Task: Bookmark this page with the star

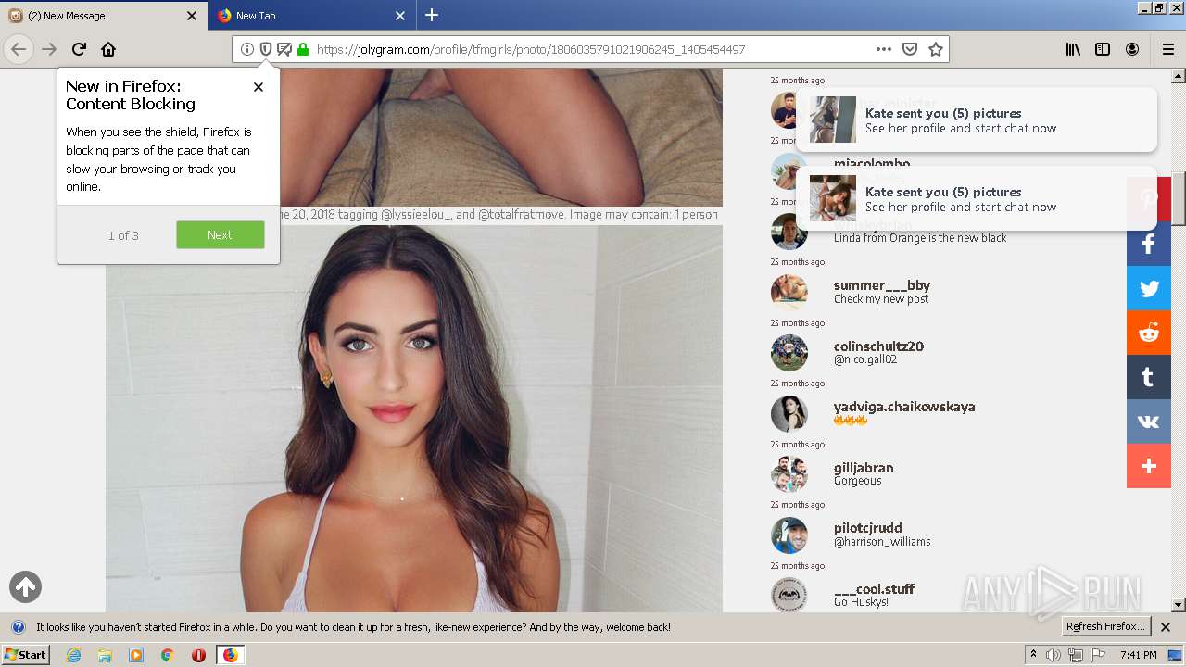Action: (936, 49)
